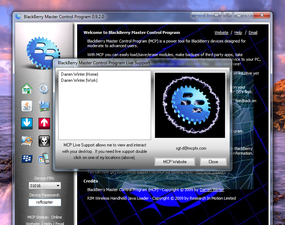Viewport: 285px width, 225px height.
Task: Open the Email link at sidebar bottom
Action: (60, 223)
